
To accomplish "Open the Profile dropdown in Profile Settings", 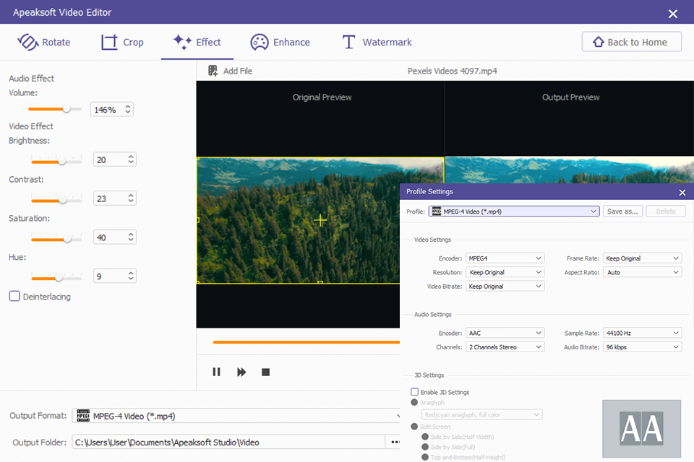I will click(x=514, y=212).
